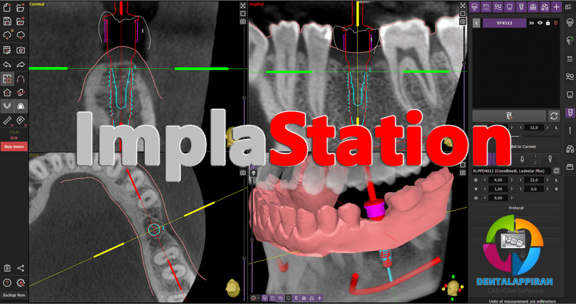Open pin tab in right sidebar
576x304 pixels.
pos(570,130)
